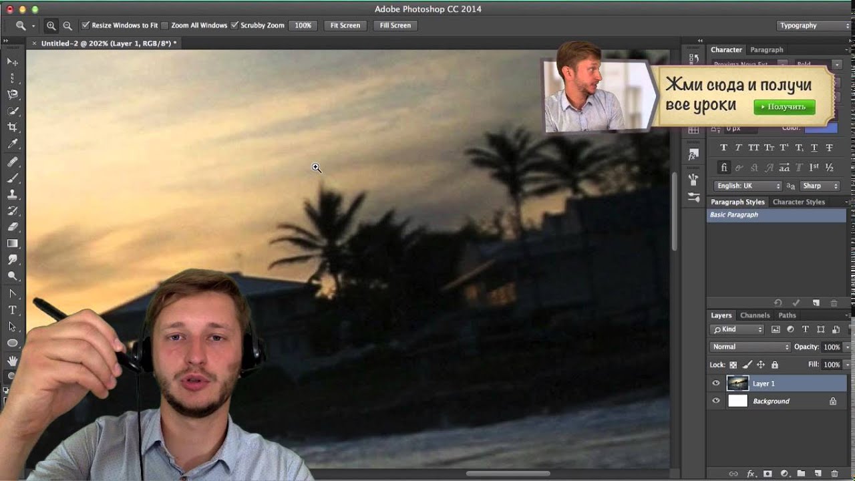Click the canvas vertical scrollbar
The height and width of the screenshot is (481, 855).
point(675,211)
